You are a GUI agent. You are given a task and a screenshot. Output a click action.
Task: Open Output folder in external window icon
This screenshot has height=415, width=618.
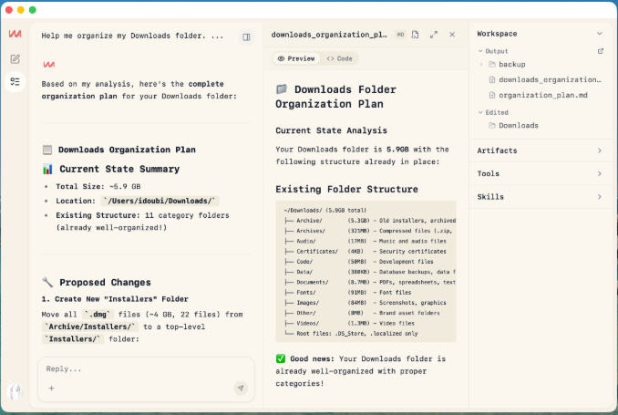coord(601,51)
